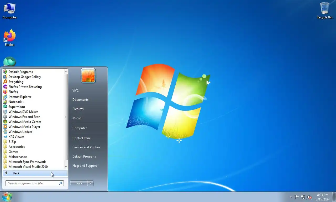The image size is (336, 202).
Task: Select the Computer icon on the desktop
Action: pyautogui.click(x=10, y=11)
